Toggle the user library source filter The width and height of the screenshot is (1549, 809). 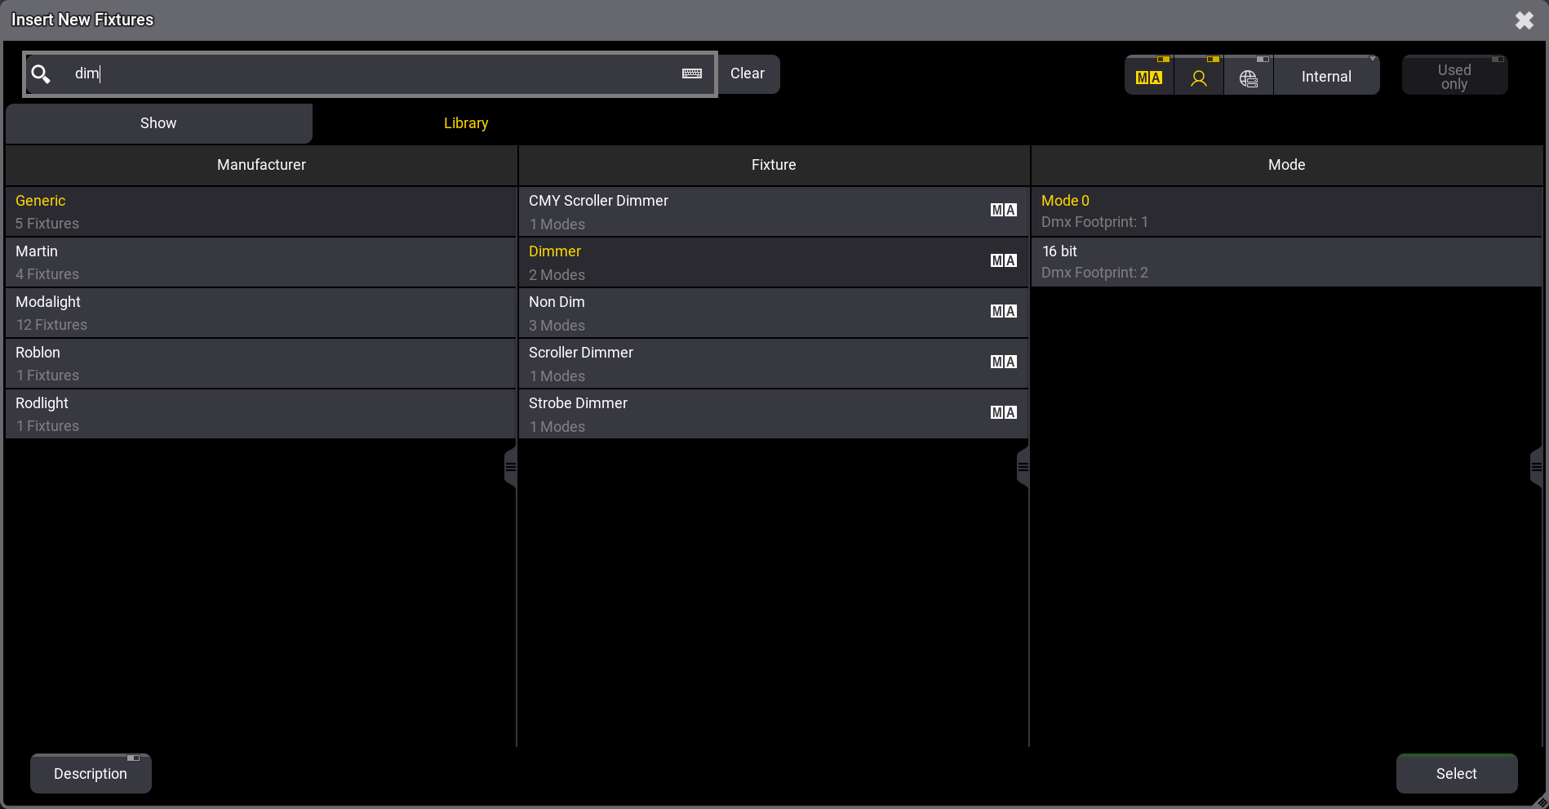click(1199, 77)
